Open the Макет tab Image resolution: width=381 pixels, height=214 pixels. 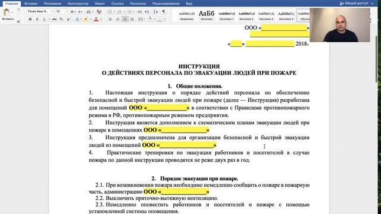(x=100, y=4)
